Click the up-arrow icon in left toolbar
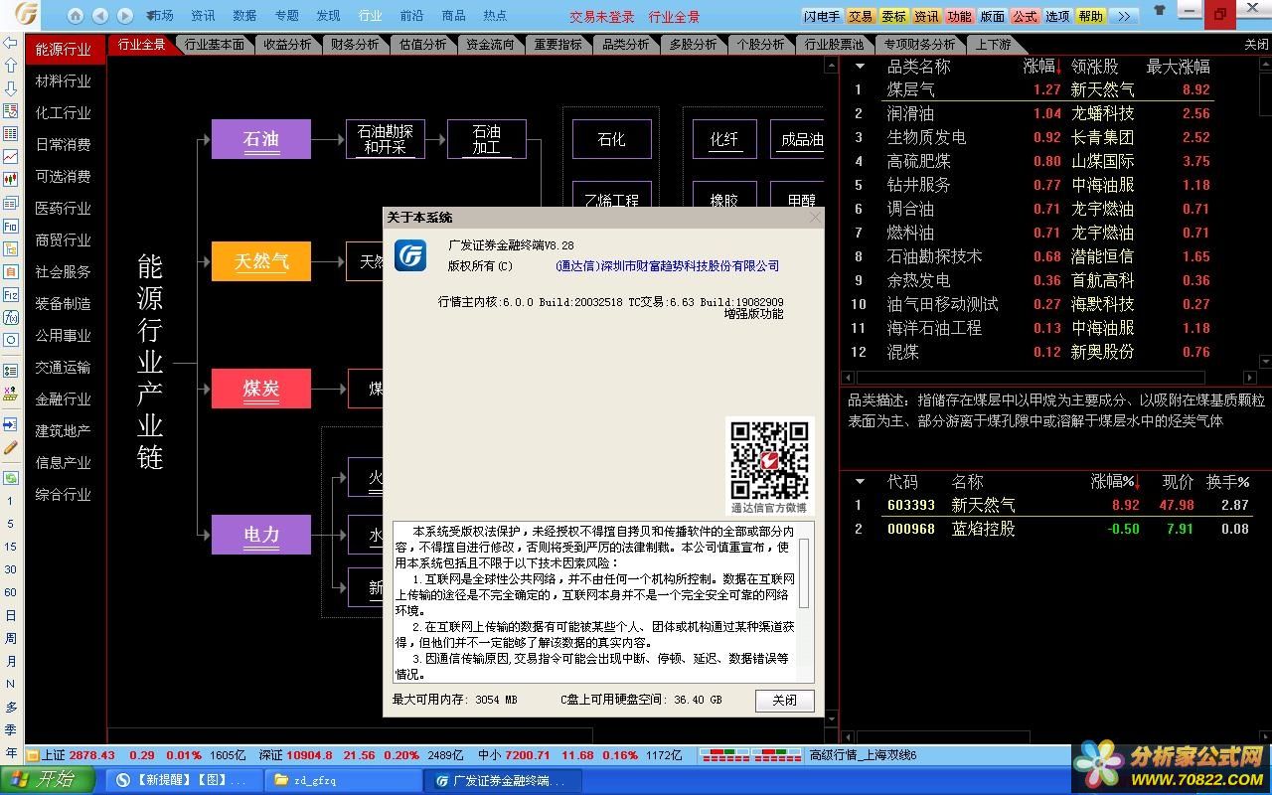Screen dimensions: 1272x795 tap(11, 66)
